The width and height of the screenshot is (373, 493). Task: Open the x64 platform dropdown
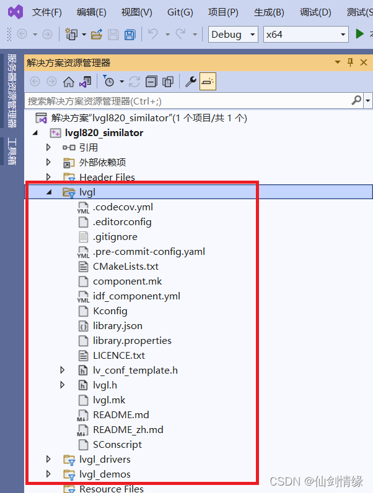coord(306,34)
